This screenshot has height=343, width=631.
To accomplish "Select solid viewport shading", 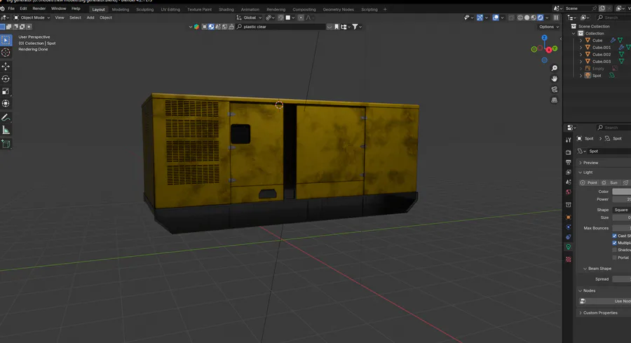I will (527, 18).
